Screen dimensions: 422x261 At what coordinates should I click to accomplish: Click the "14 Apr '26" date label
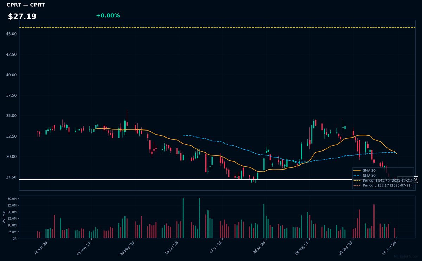[x=41, y=248]
